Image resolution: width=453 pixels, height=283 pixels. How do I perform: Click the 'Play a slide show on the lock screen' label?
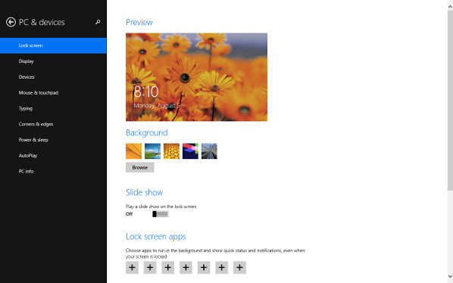161,207
